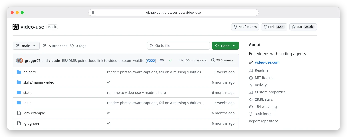Click the Public visibility badge

52,27
